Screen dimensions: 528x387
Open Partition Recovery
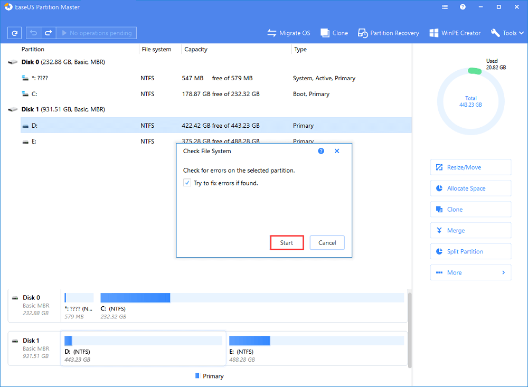388,33
